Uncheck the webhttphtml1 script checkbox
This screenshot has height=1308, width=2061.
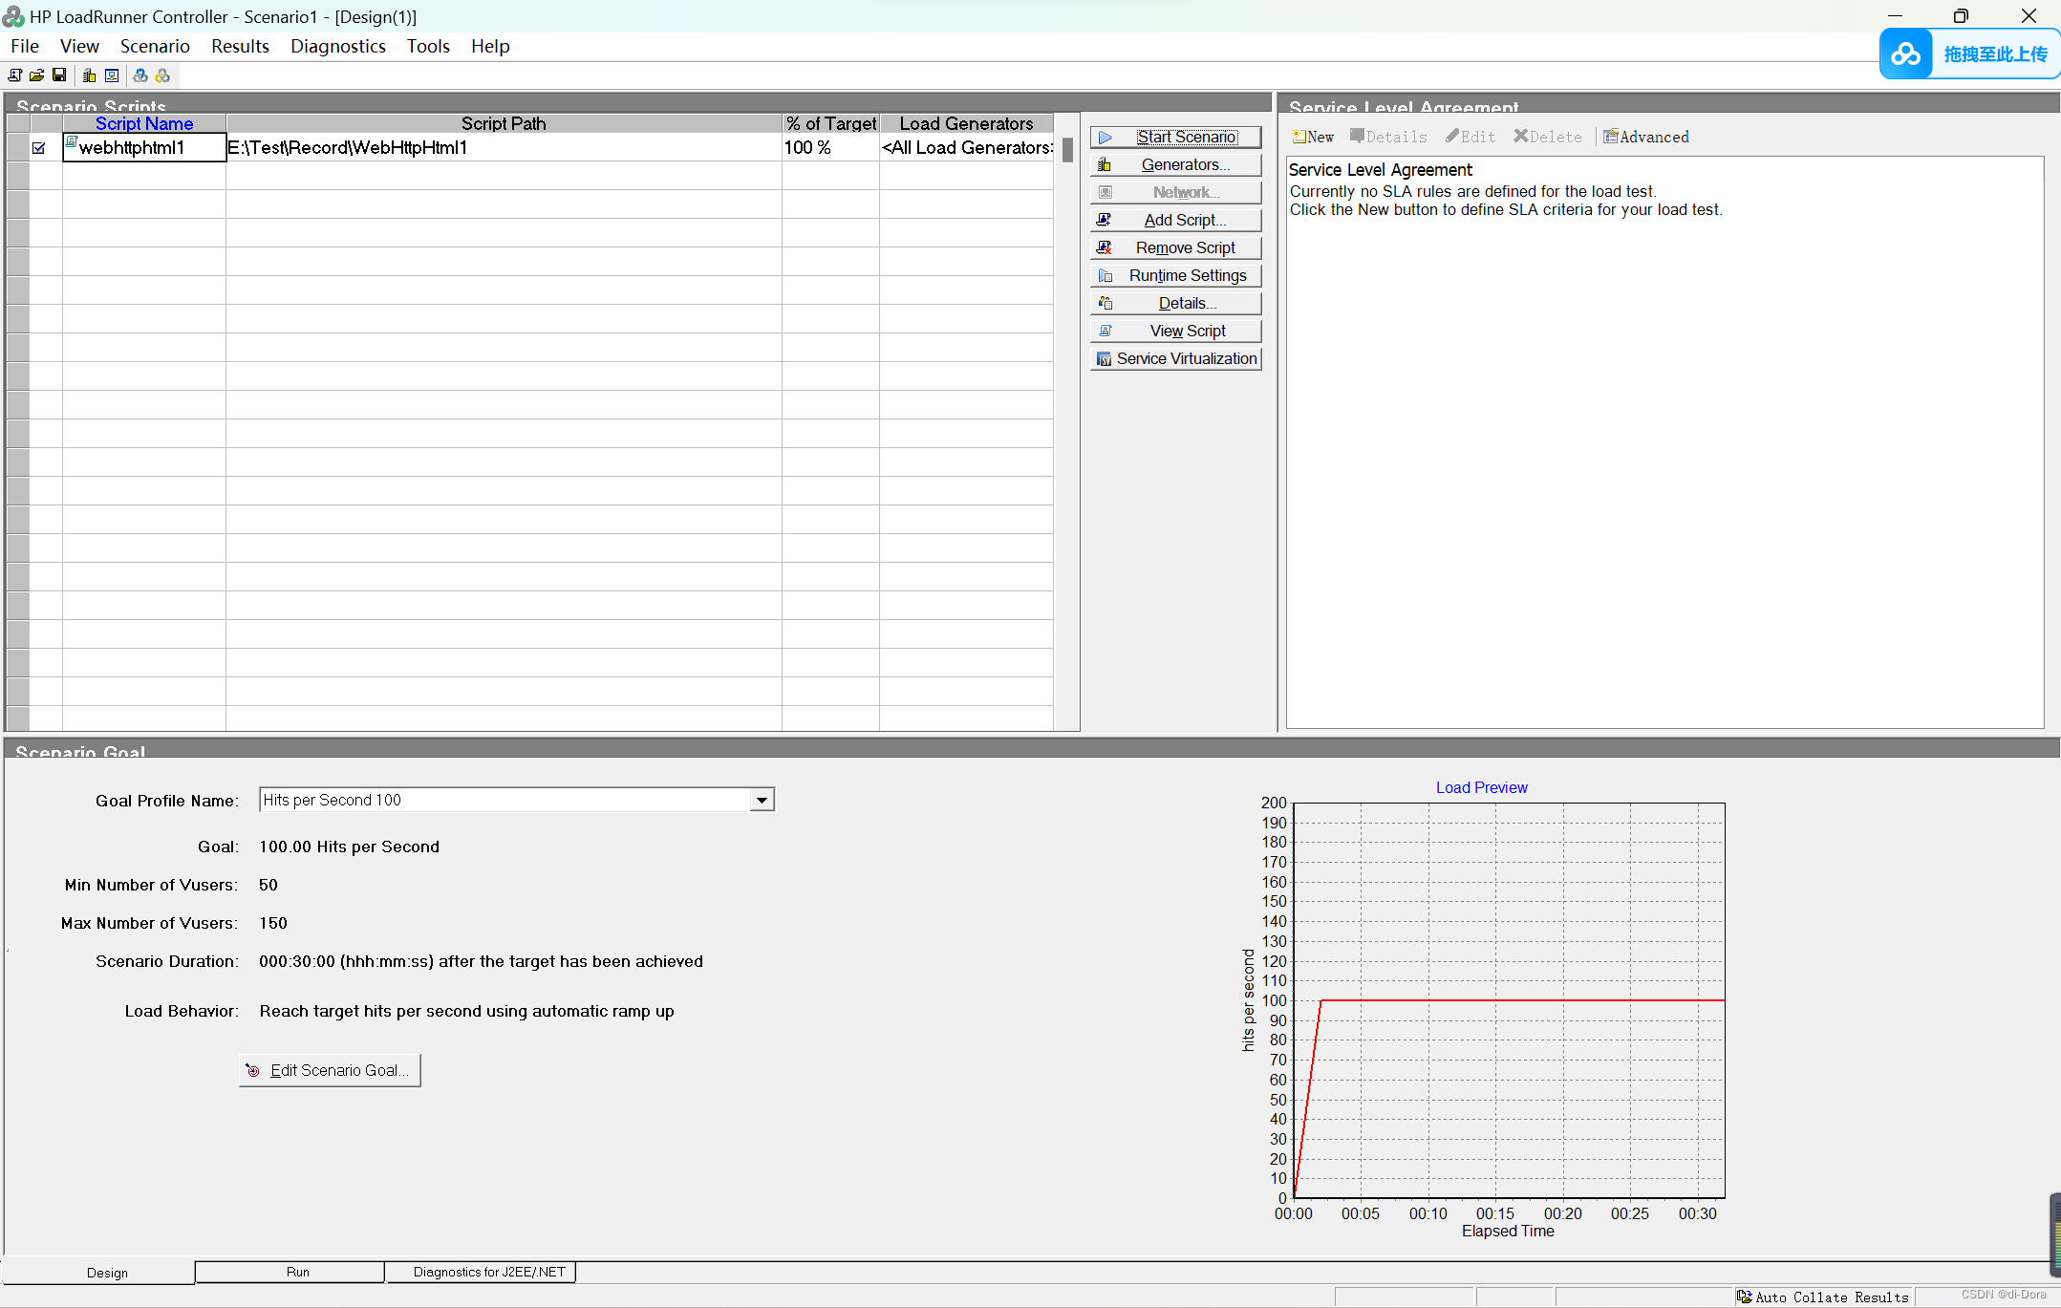pos(39,148)
